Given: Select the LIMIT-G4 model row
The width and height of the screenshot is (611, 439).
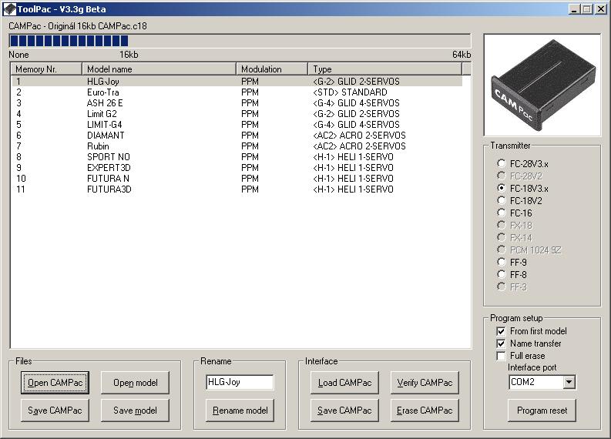Looking at the screenshot, I should pyautogui.click(x=237, y=124).
